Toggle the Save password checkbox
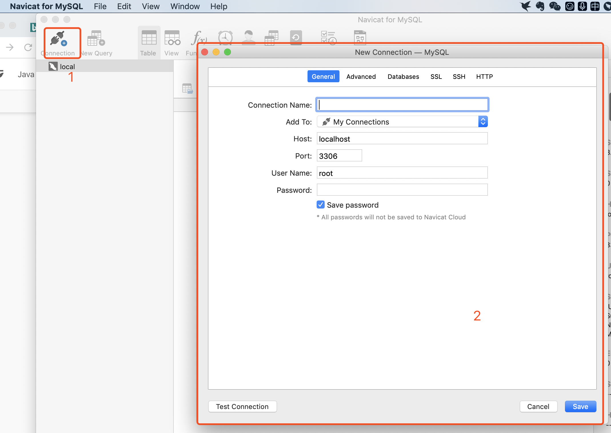The width and height of the screenshot is (611, 433). coord(321,205)
